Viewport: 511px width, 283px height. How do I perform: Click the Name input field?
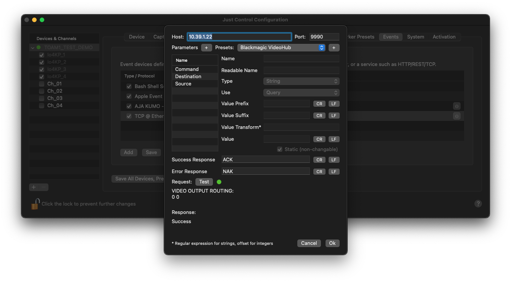pos(301,59)
